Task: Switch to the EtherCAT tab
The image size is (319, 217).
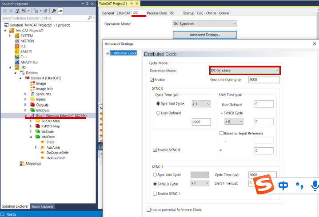Action: coord(124,13)
